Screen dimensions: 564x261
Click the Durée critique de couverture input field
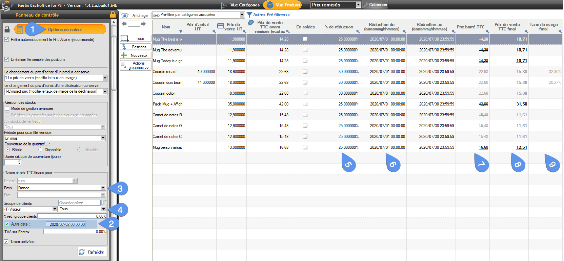[x=13, y=162]
